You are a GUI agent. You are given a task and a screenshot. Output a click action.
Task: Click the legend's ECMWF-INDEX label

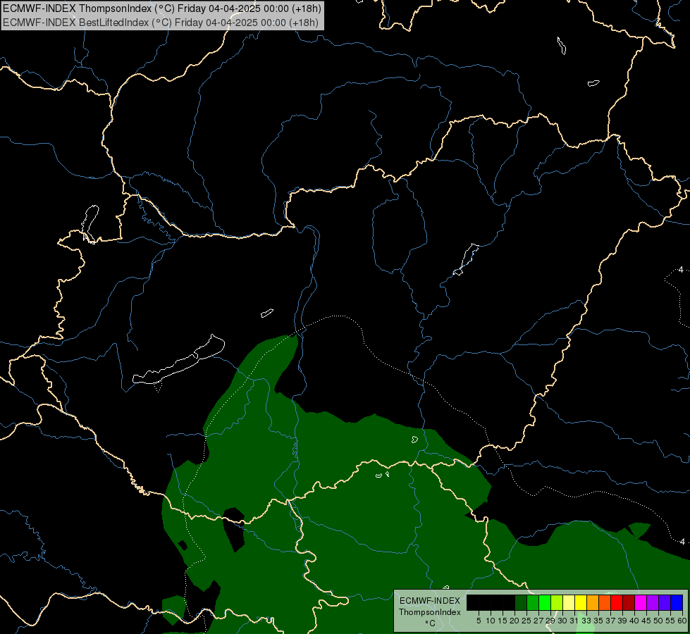coord(430,601)
